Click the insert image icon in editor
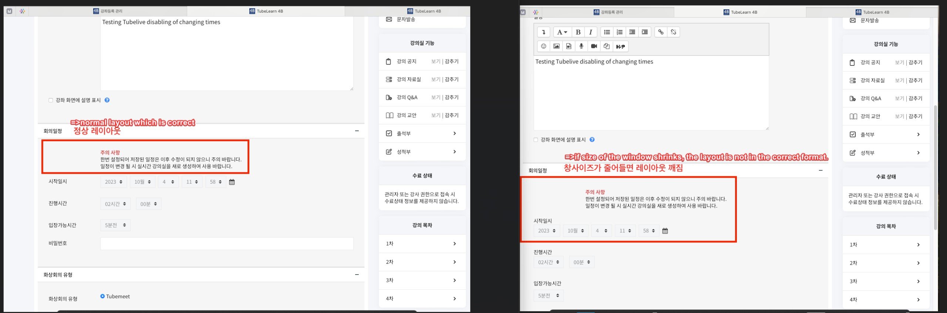947x313 pixels. pos(556,46)
